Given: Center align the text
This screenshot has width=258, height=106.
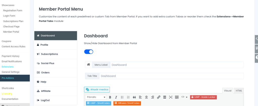Looking at the screenshot, I should tap(146, 97).
